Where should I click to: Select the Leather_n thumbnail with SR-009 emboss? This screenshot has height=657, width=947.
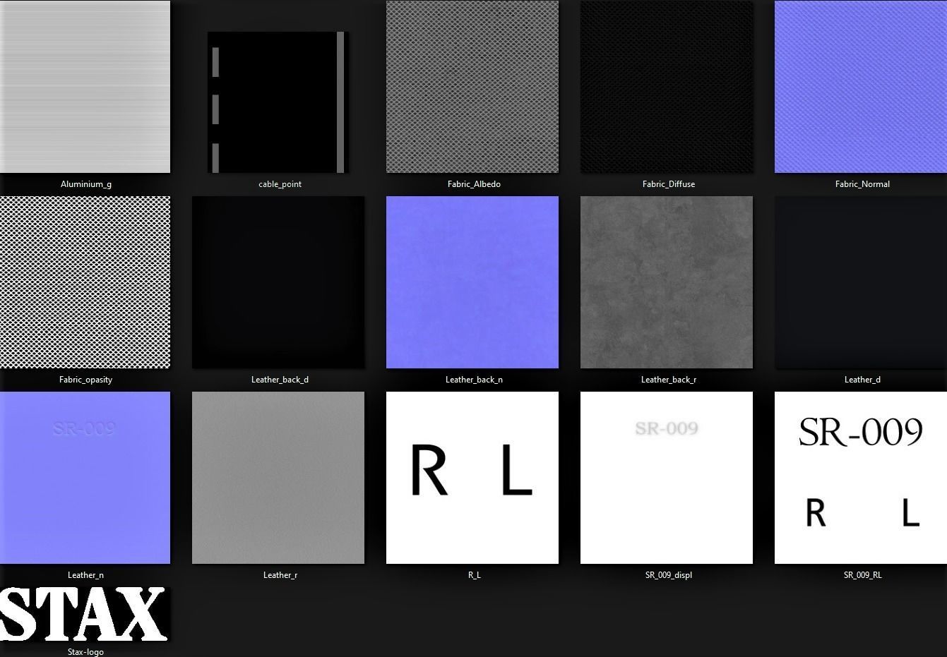[85, 478]
